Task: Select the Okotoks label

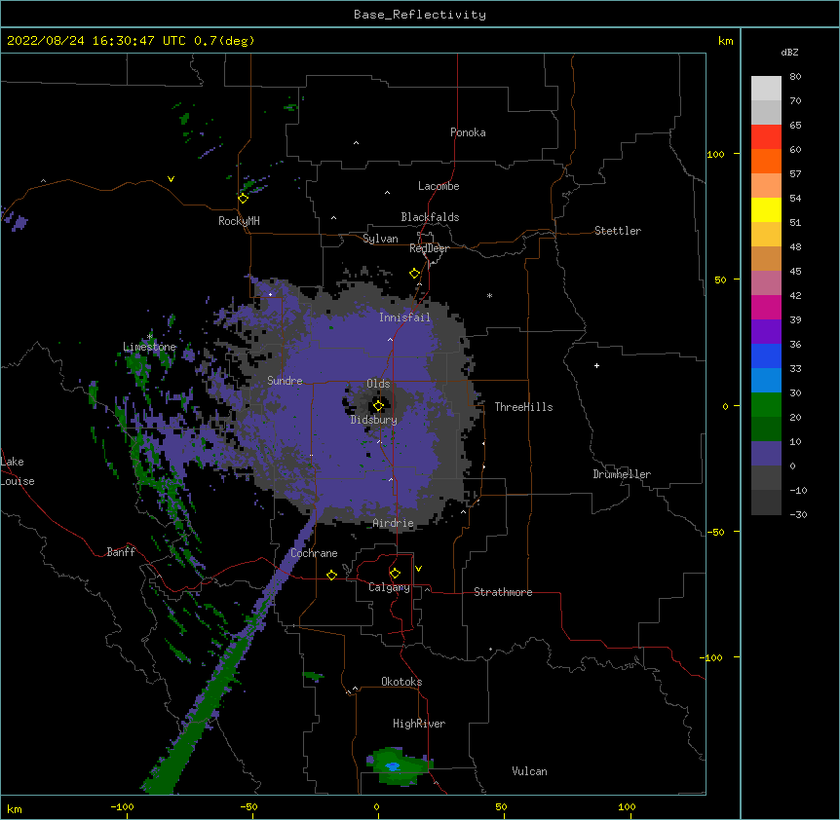Action: point(401,682)
